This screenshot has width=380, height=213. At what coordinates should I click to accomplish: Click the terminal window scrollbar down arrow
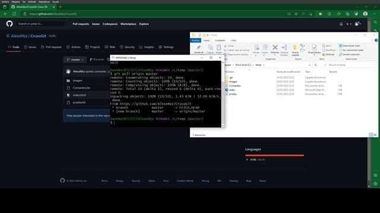223,125
